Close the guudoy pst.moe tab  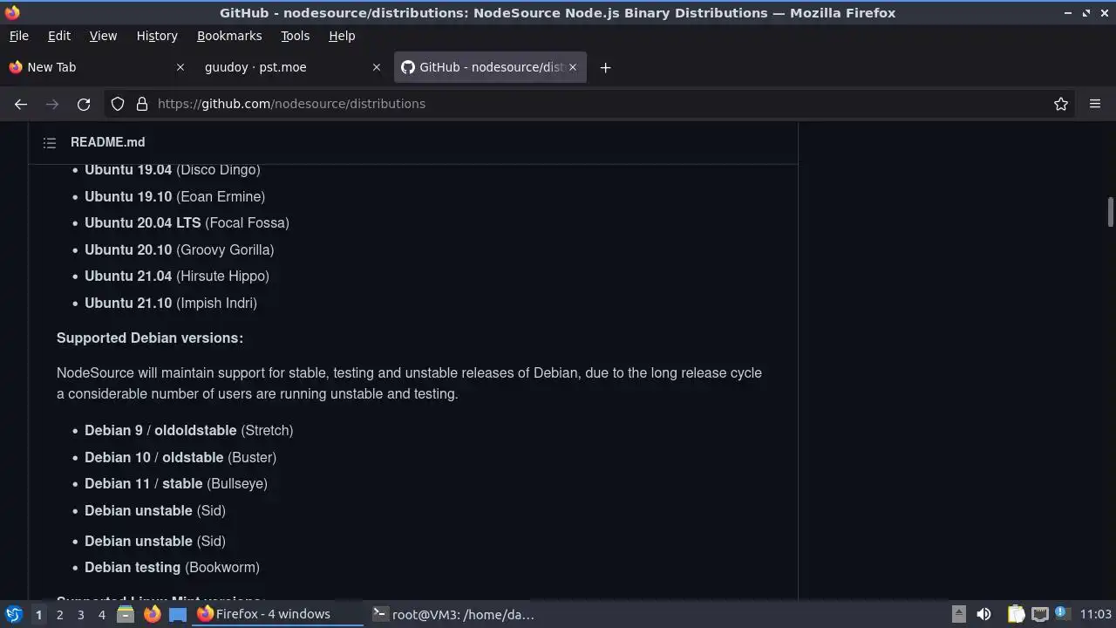click(x=377, y=67)
